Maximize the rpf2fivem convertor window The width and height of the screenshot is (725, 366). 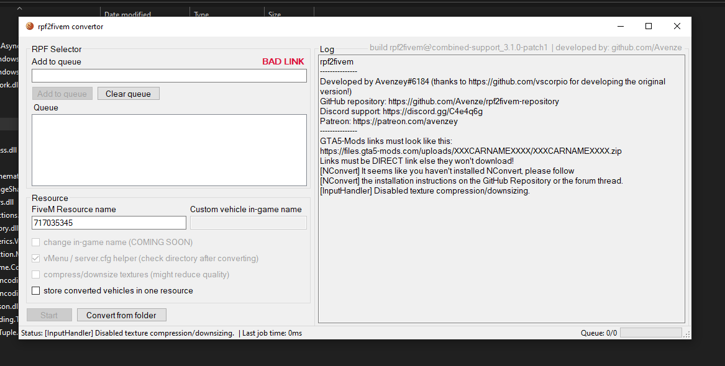point(648,26)
